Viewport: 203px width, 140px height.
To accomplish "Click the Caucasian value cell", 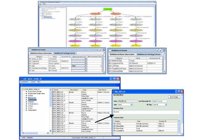I will pos(55,59).
